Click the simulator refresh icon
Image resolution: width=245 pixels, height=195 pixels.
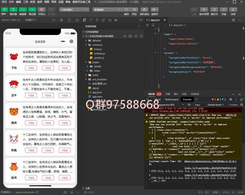point(54,20)
